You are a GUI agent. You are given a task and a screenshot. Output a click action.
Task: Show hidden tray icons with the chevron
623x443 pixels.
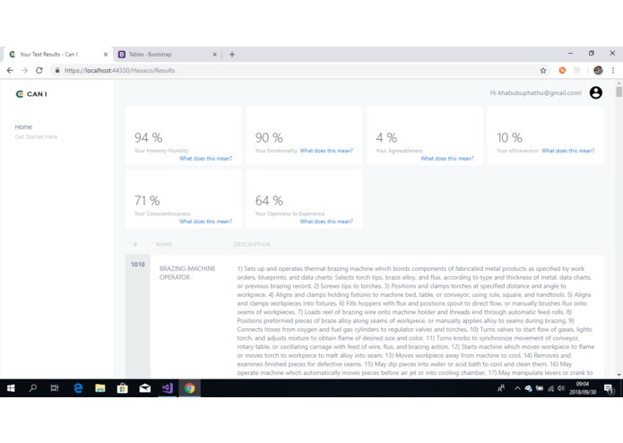pyautogui.click(x=517, y=388)
